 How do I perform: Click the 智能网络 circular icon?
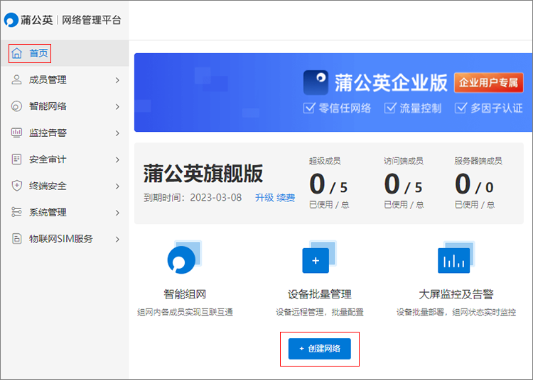point(16,106)
